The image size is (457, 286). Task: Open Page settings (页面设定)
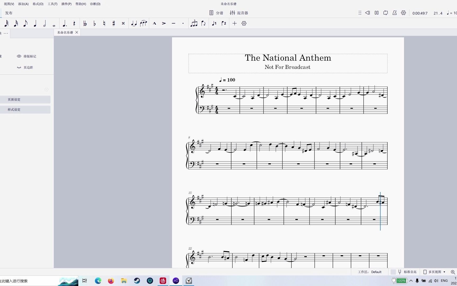[x=25, y=100]
